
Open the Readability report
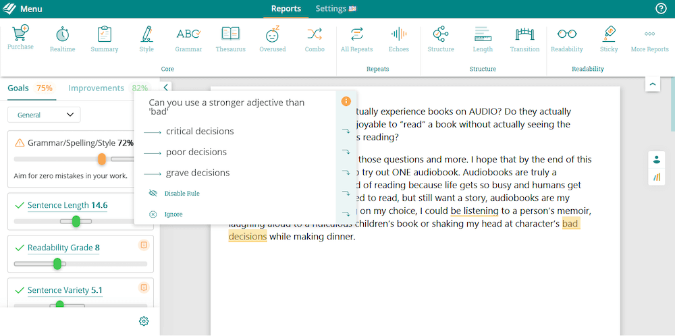566,38
